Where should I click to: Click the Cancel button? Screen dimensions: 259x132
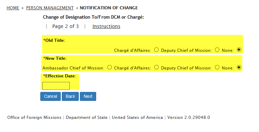tap(51, 96)
